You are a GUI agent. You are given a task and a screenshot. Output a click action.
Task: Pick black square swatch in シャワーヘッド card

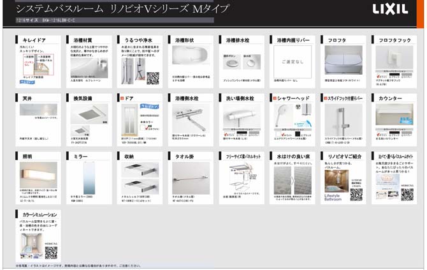click(x=298, y=134)
